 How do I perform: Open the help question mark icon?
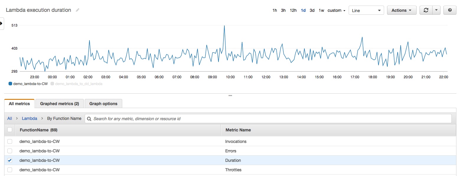[450, 10]
